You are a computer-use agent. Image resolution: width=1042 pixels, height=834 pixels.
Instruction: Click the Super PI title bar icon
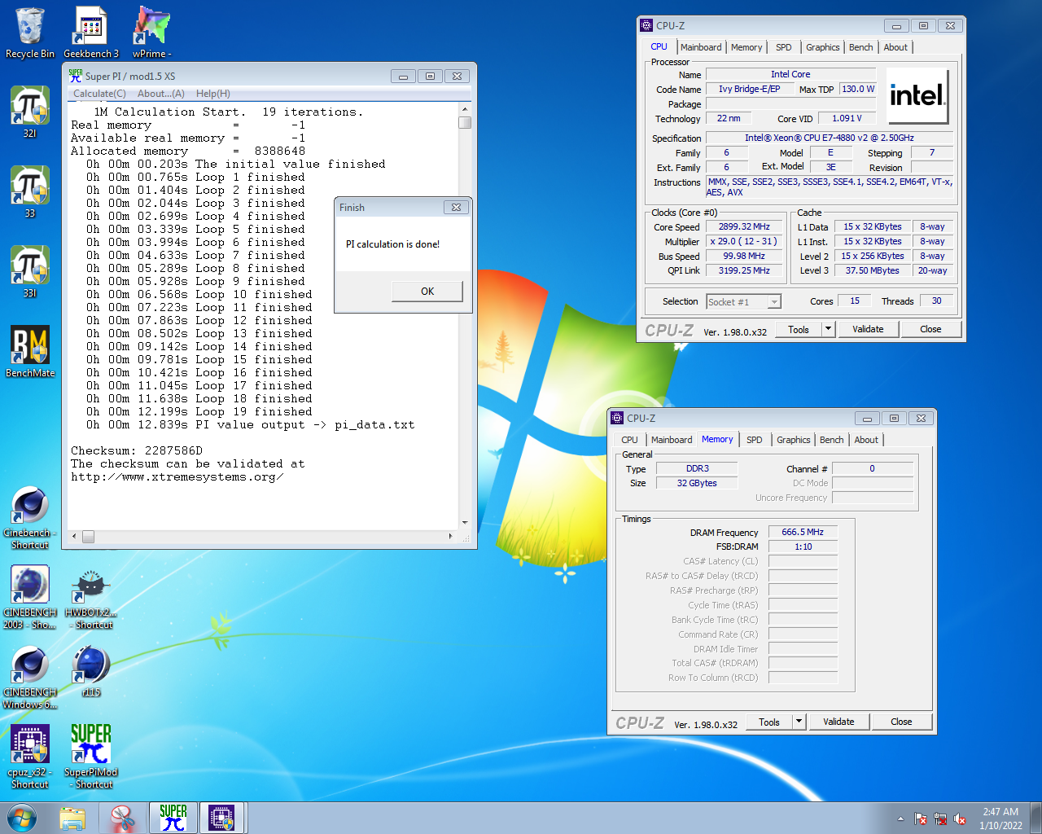[x=76, y=76]
